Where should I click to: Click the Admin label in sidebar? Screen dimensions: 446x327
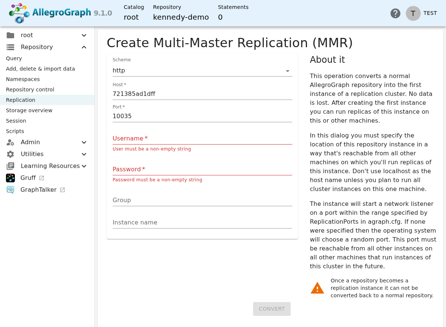(x=30, y=142)
